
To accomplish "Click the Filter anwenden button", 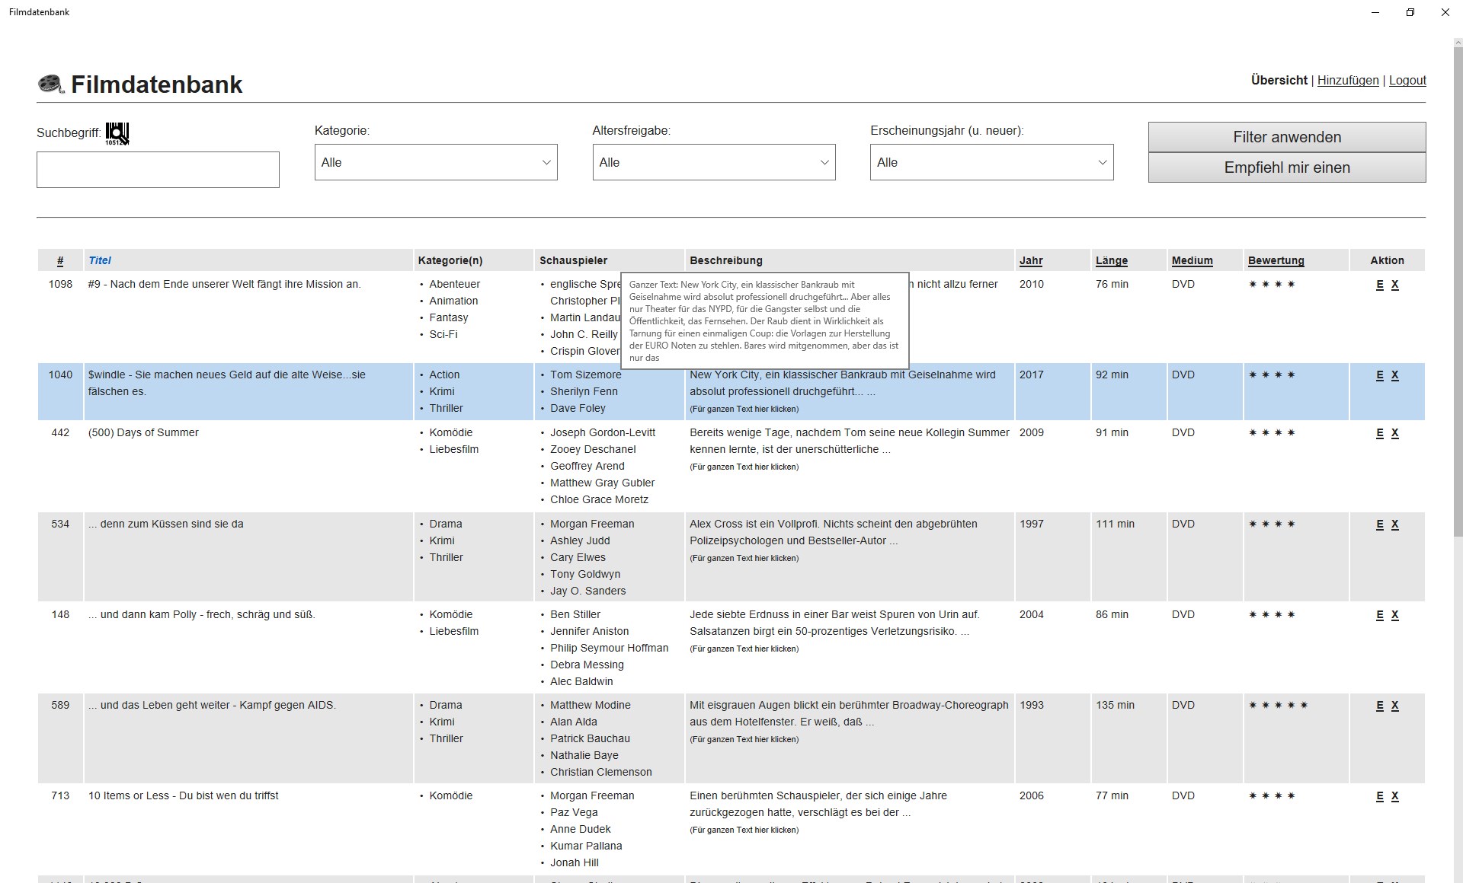I will [x=1287, y=137].
